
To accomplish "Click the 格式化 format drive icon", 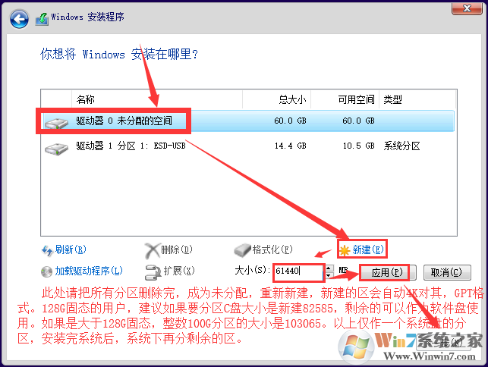I will tap(241, 249).
